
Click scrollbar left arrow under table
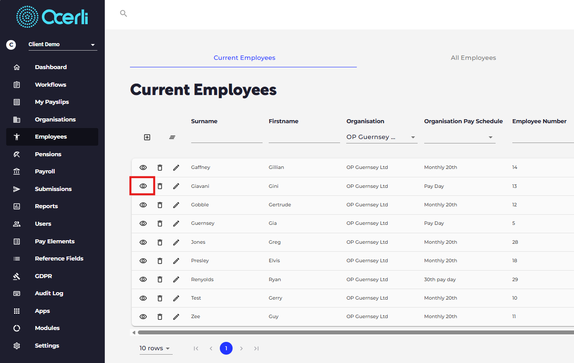click(x=133, y=333)
